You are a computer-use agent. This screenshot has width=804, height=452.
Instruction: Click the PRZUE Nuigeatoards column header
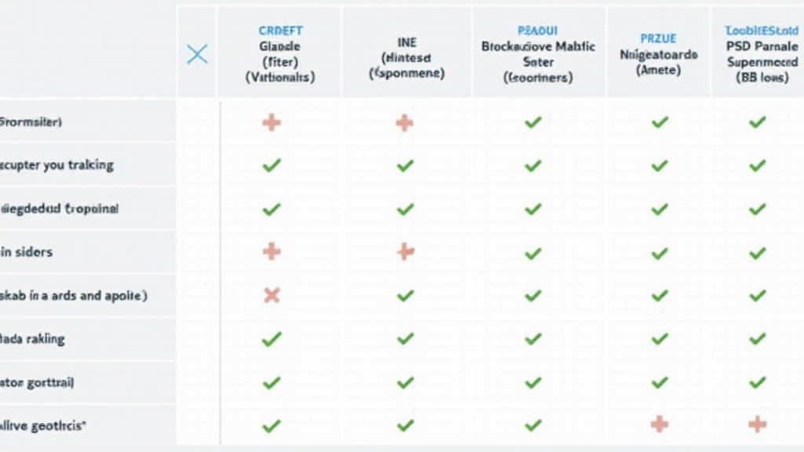click(658, 54)
